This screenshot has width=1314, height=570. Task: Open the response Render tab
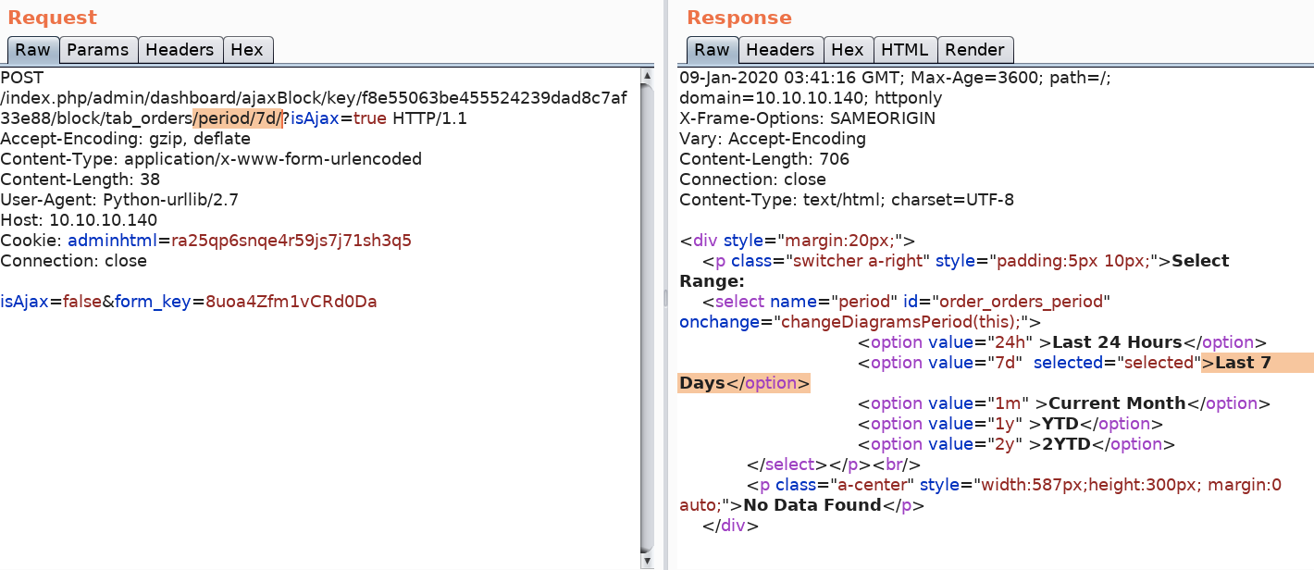(x=974, y=50)
